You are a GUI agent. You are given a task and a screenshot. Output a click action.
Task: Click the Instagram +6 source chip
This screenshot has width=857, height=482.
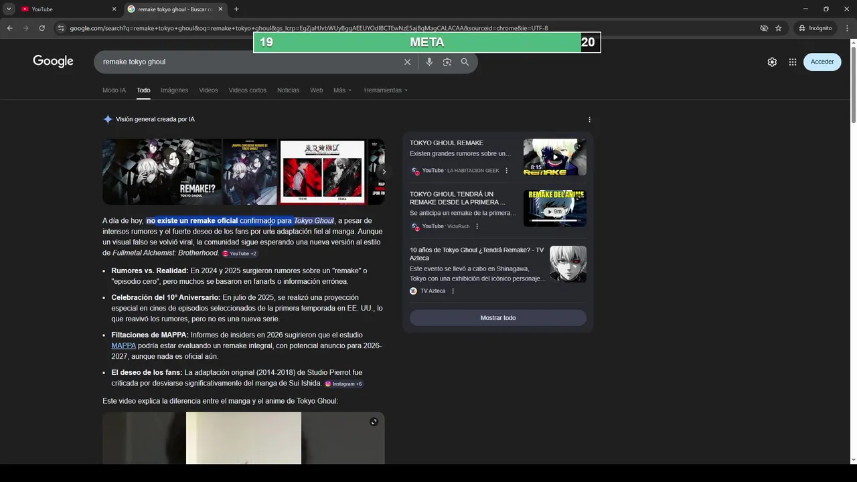[343, 384]
